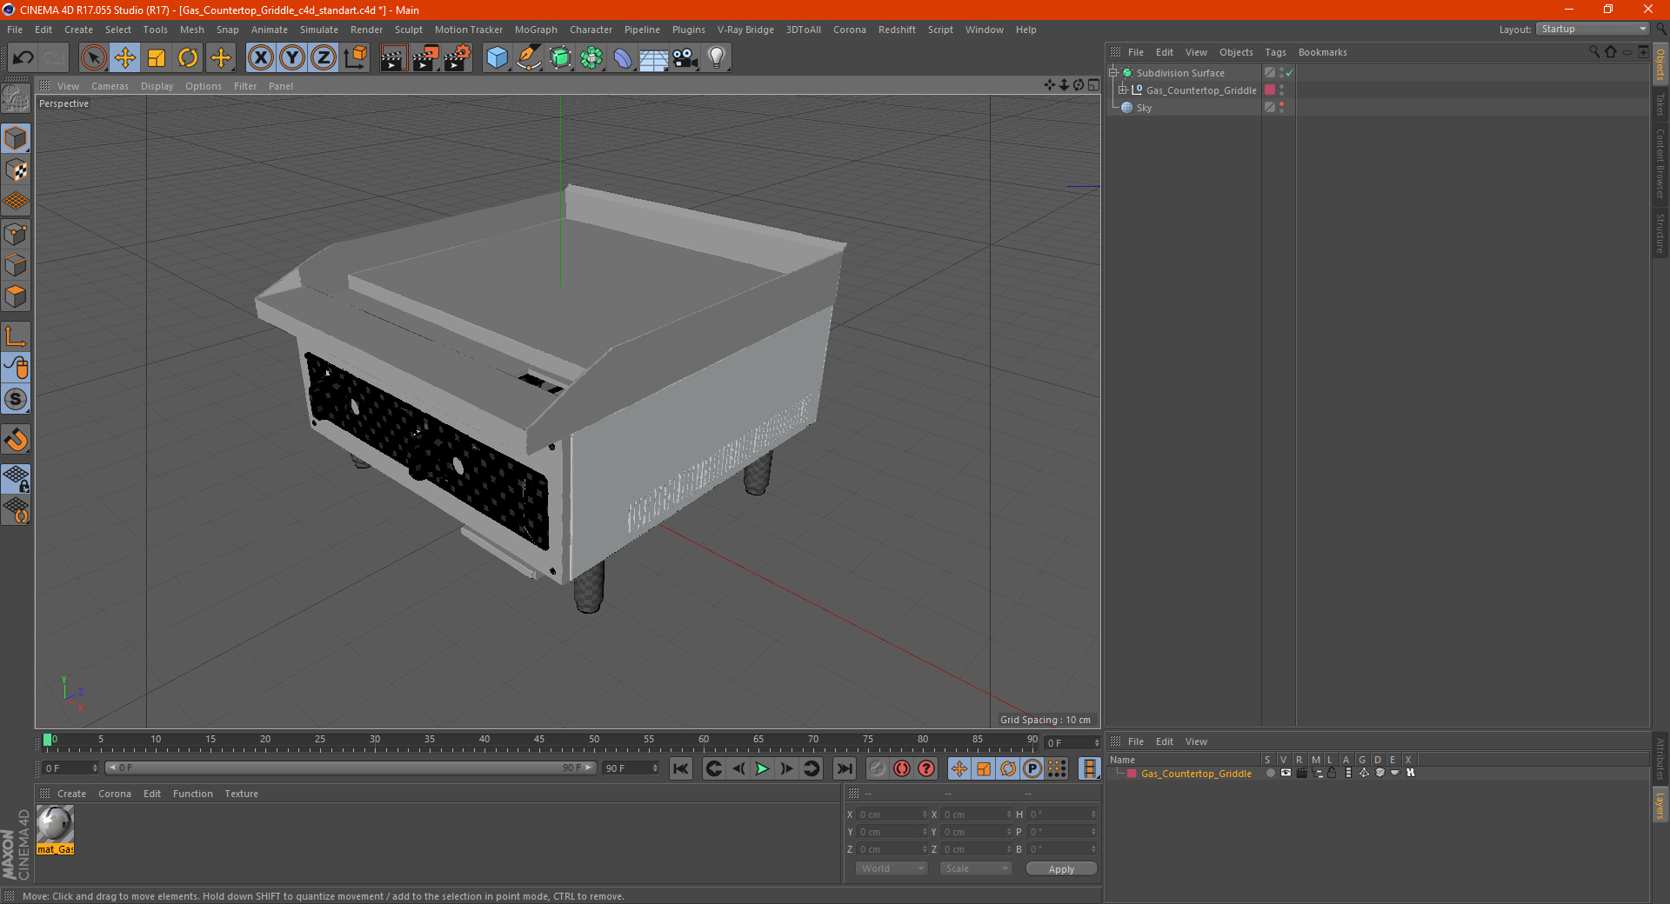Screen dimensions: 1670x904
Task: Click the X position input field
Action: (892, 814)
